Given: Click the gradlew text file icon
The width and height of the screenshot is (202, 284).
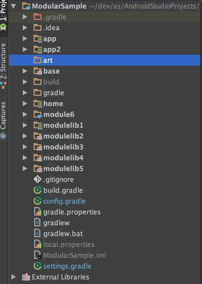Looking at the screenshot, I should coord(37,222).
